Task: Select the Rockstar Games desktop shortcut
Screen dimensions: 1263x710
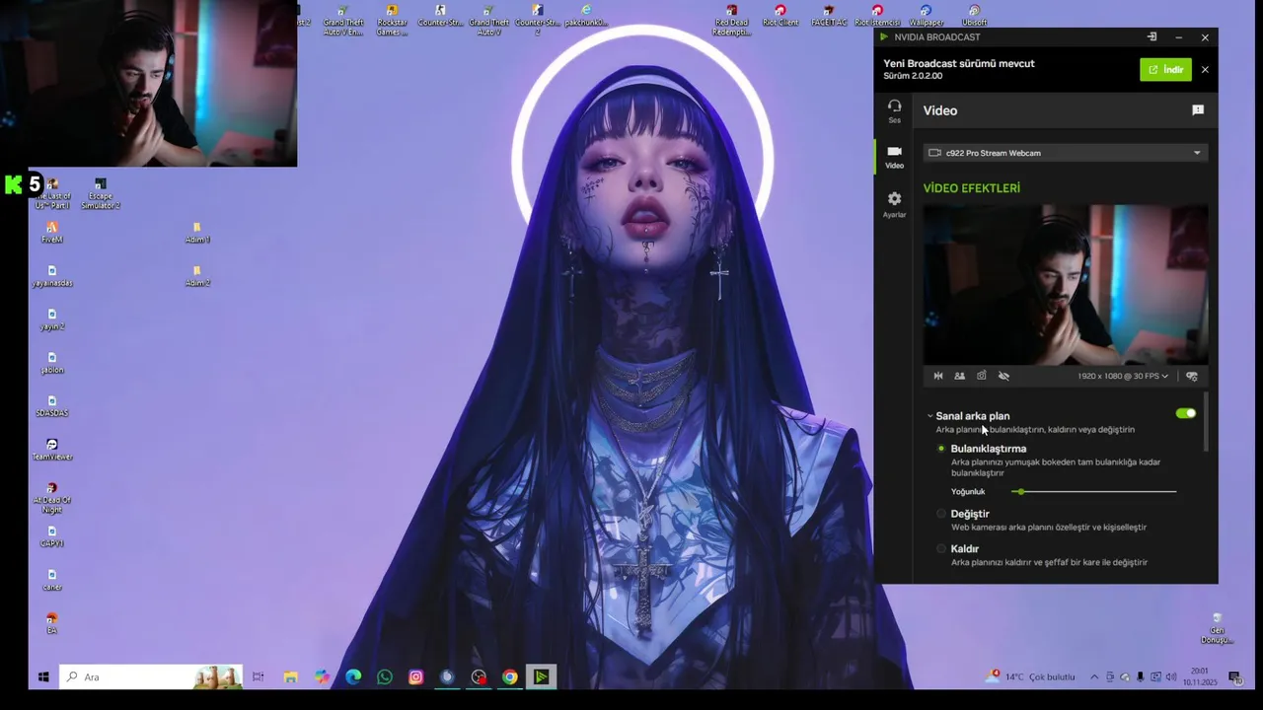Action: coord(392,21)
